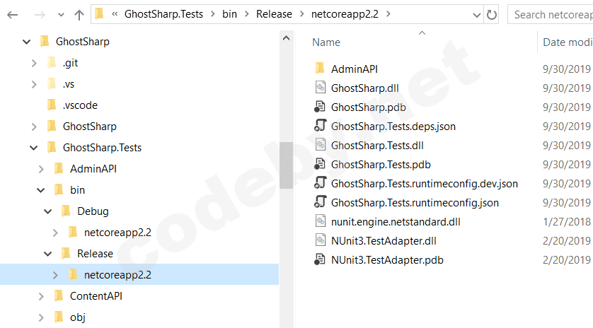The image size is (593, 328).
Task: Select the obj folder in navigation tree
Action: (77, 317)
